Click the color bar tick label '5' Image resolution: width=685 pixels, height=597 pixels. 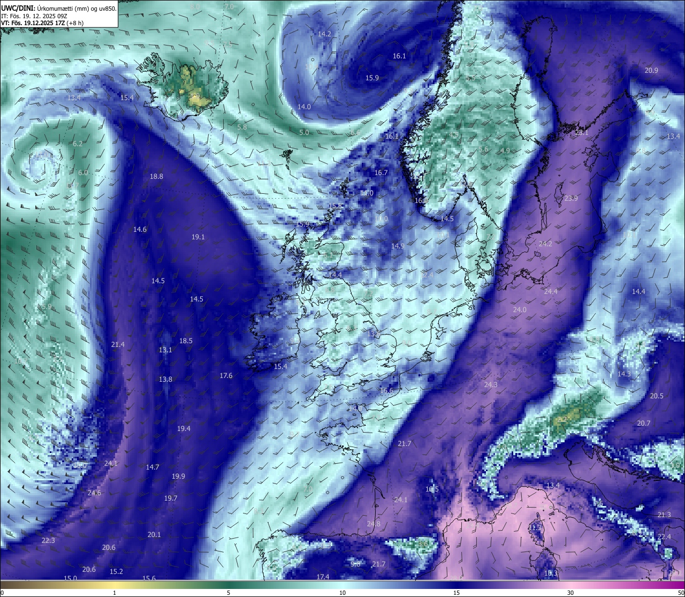(229, 593)
